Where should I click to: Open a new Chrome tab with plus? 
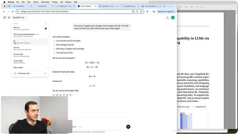click(164, 6)
